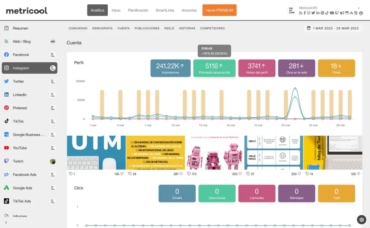The image size is (370, 228).
Task: Click the connection badge beside Facebook row
Action: 53,54
